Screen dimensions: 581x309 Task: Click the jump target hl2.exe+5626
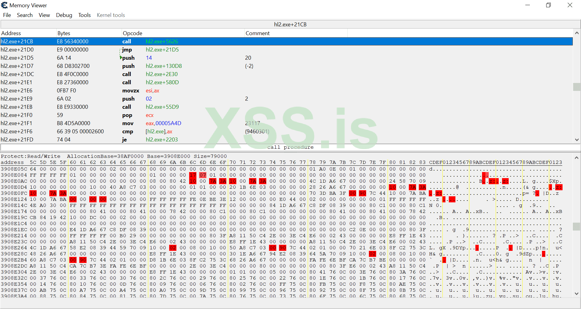(162, 42)
